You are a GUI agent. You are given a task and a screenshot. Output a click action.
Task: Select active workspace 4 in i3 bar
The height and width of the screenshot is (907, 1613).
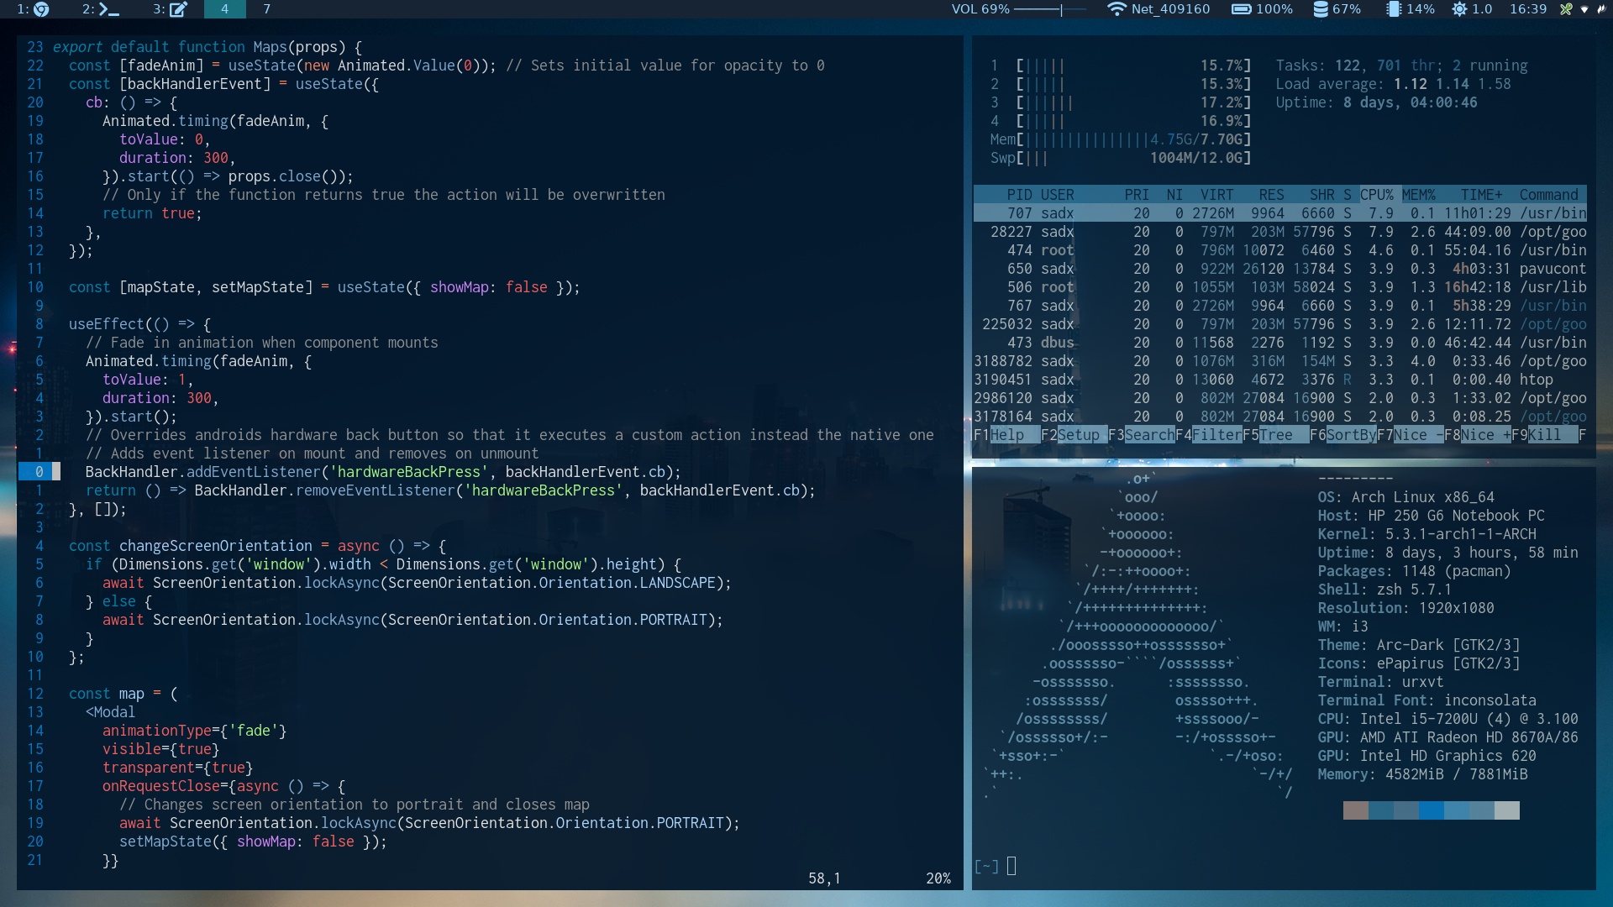224,9
